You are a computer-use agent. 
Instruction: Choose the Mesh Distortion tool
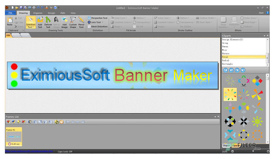coord(97,26)
